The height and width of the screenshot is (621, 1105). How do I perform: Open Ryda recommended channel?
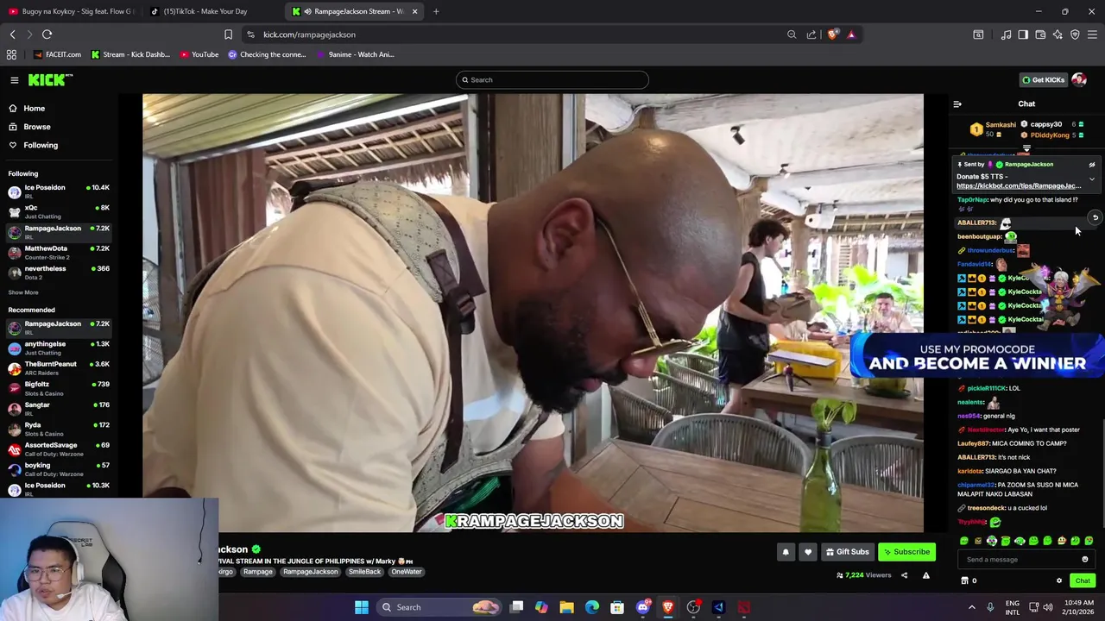pos(59,429)
